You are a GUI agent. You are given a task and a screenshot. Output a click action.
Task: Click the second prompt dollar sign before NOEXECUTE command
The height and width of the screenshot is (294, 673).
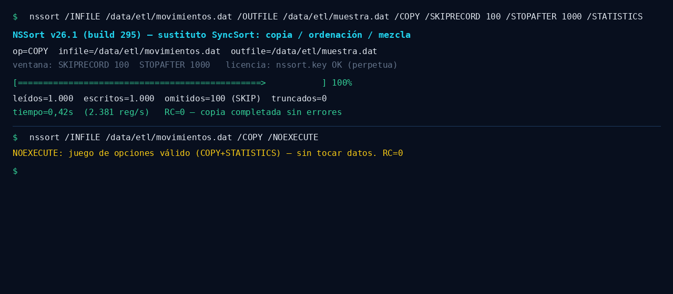(15, 138)
